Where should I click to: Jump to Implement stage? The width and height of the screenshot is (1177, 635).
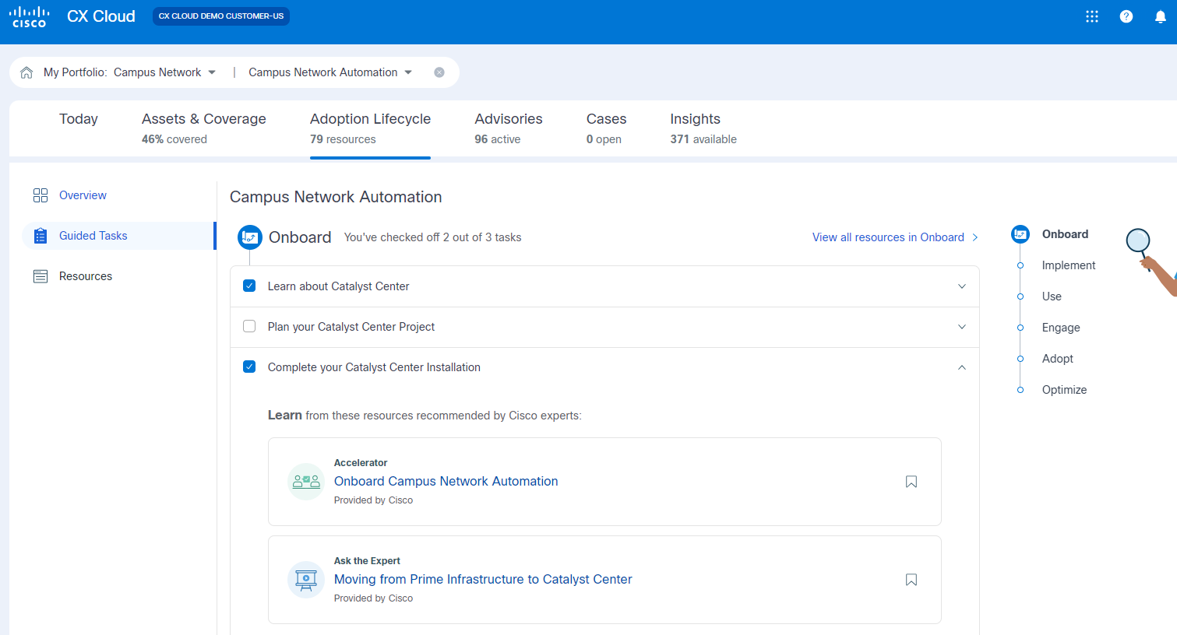[1069, 265]
